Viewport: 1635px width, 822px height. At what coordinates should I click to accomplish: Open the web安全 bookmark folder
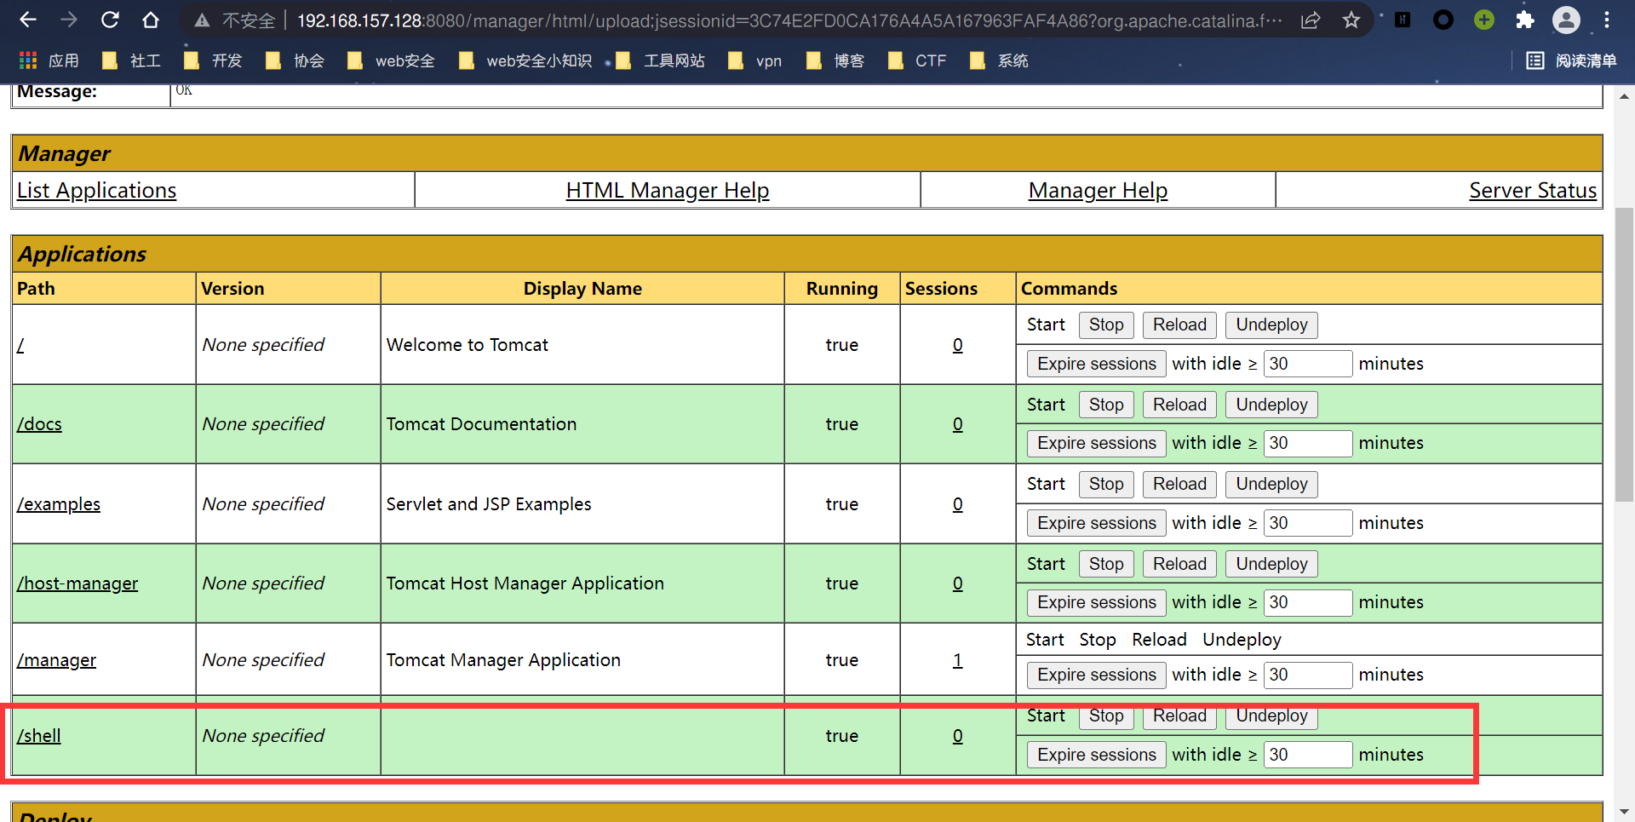click(391, 60)
